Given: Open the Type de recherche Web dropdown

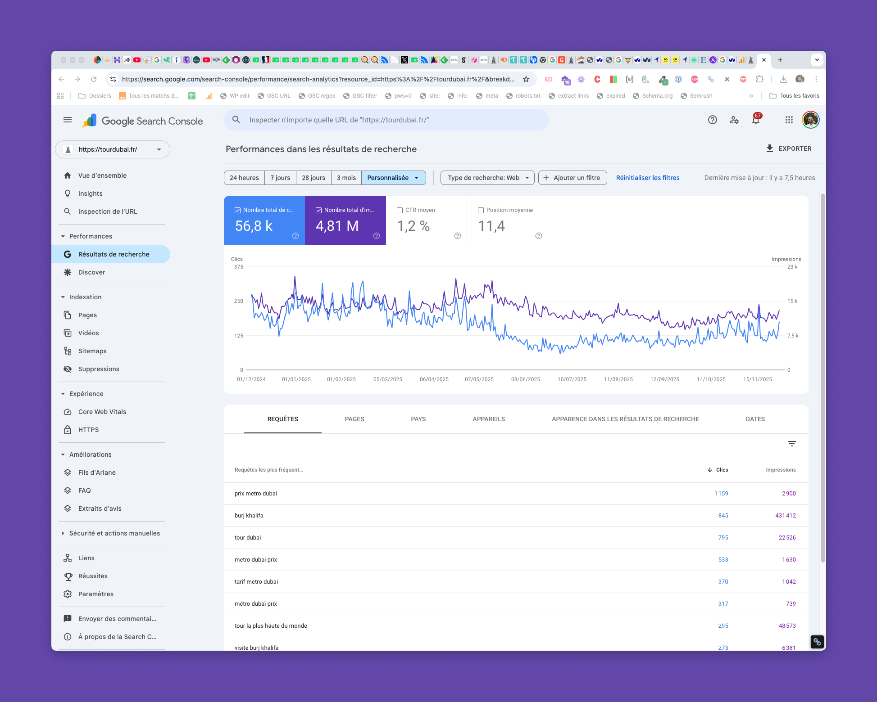Looking at the screenshot, I should pyautogui.click(x=487, y=178).
